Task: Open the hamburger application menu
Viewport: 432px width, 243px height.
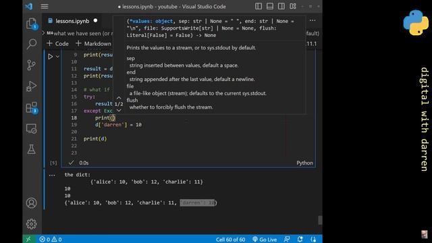Action: (x=45, y=6)
